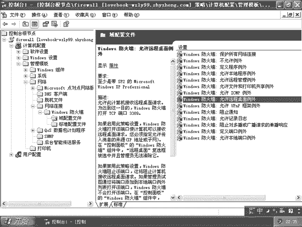
Task: Open the 帮助(H) menu
Action: [132, 15]
